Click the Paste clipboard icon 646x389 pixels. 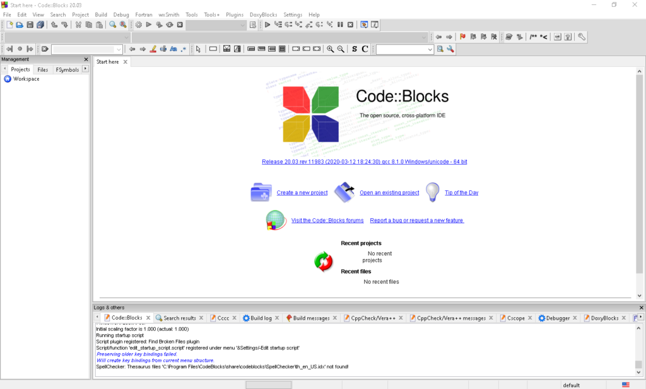(x=99, y=25)
